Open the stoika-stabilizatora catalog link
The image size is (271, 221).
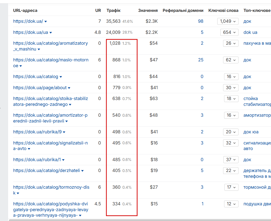[x=50, y=101]
